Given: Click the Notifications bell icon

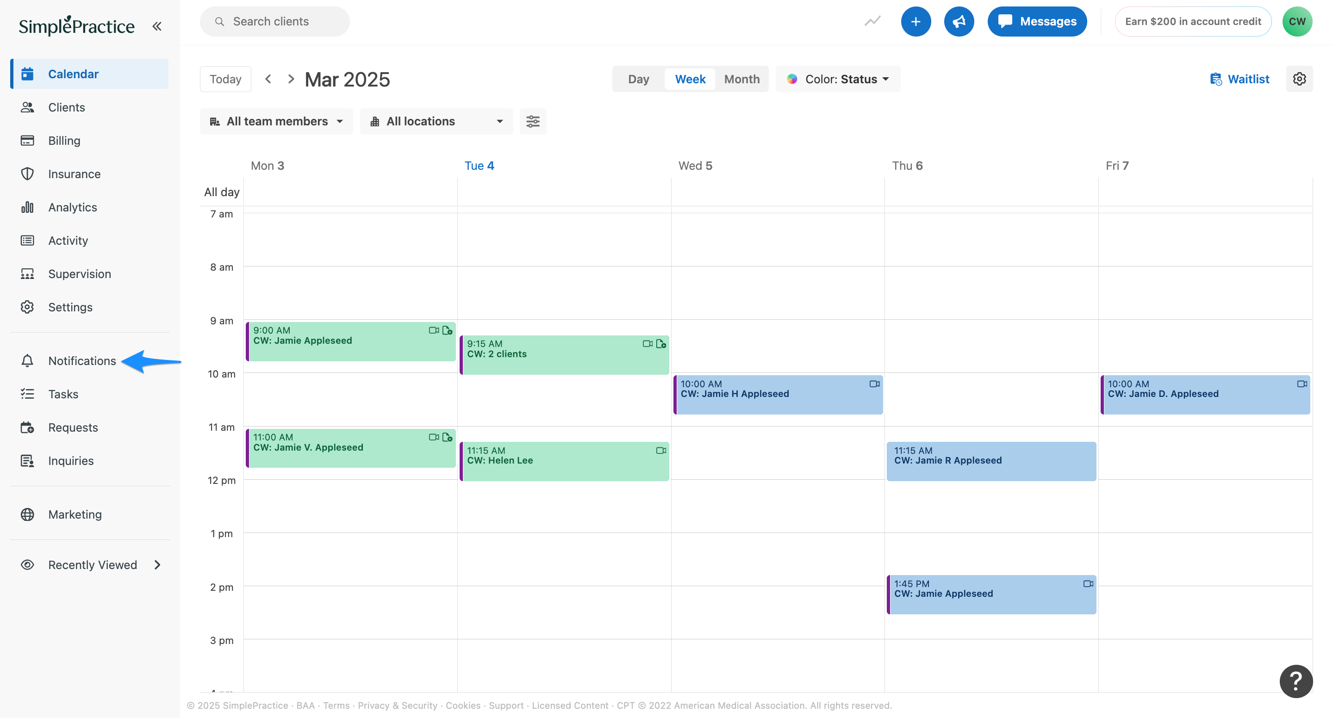Looking at the screenshot, I should tap(27, 360).
